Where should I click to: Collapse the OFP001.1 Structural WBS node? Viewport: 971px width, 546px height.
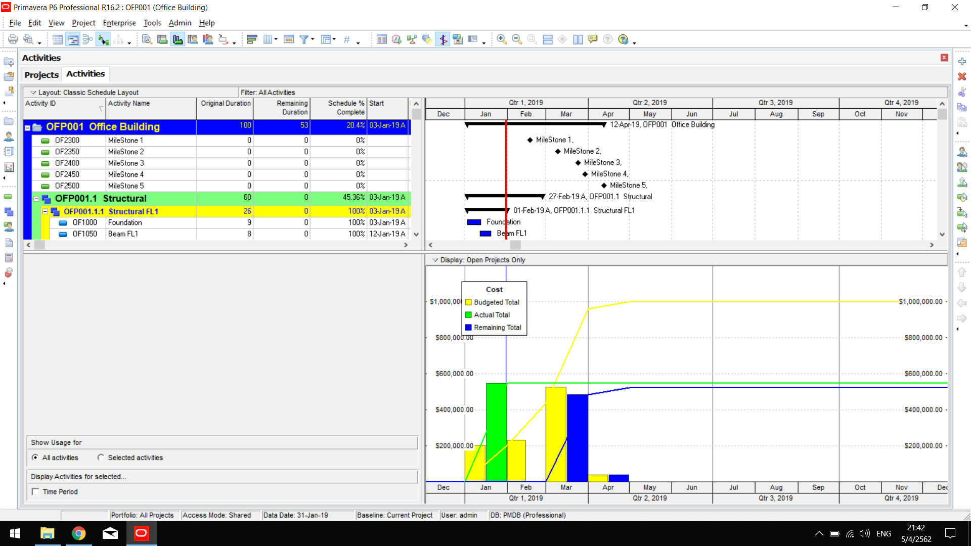[x=36, y=199]
